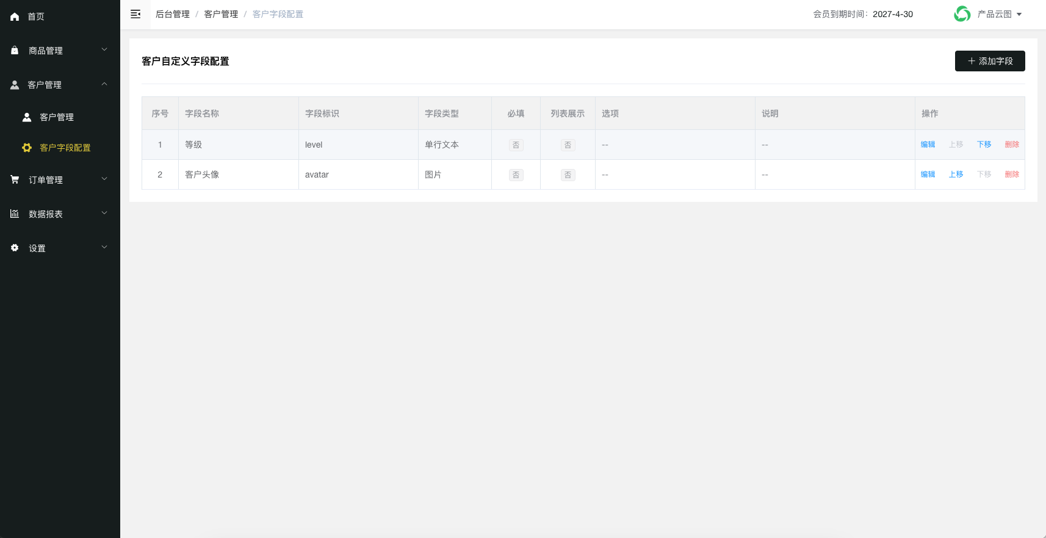Click the 添加字段 button
This screenshot has height=538, width=1046.
tap(990, 61)
